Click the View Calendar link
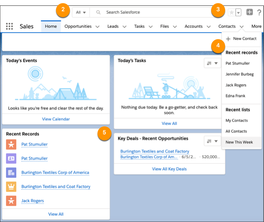 click(x=56, y=119)
